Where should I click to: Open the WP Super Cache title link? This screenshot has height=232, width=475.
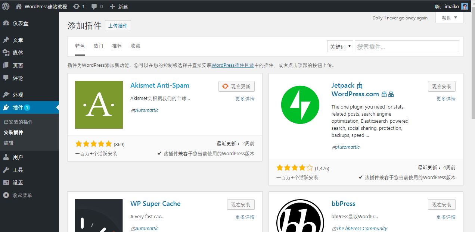[155, 204]
